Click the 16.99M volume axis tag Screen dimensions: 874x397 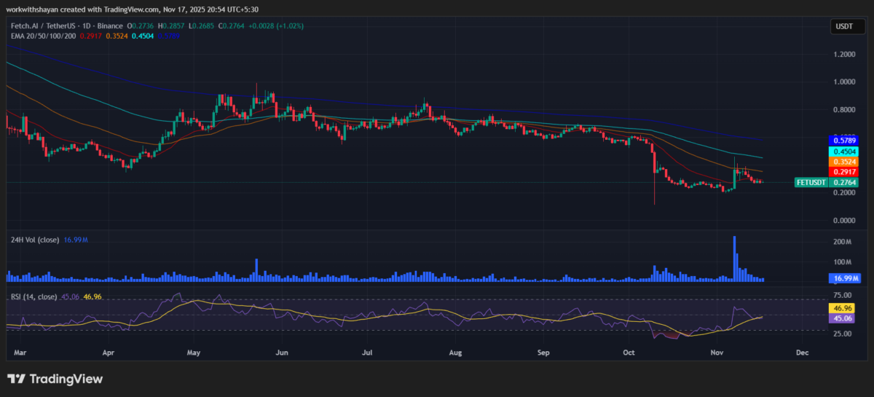coord(845,278)
